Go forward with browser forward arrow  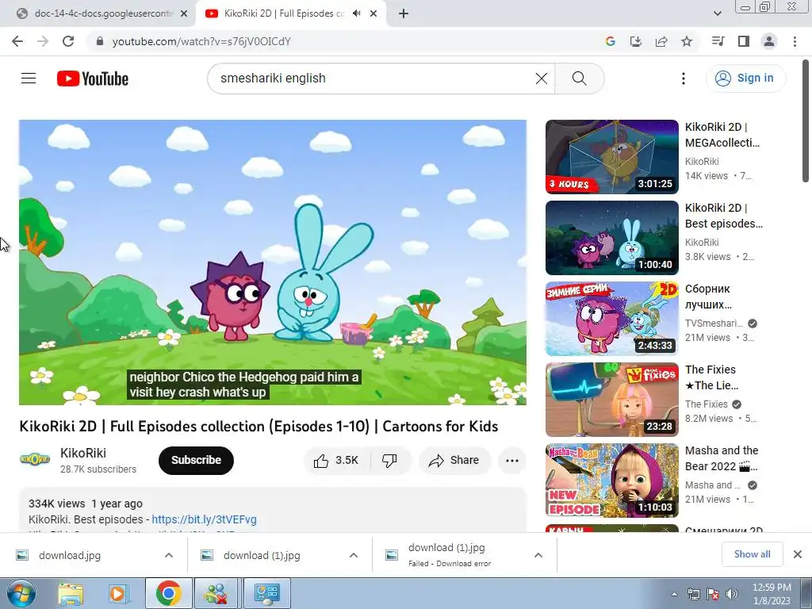tap(43, 41)
